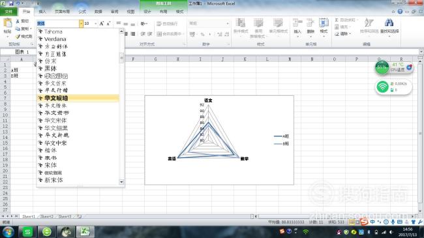
Task: Click the Right Align text icon
Action: pyautogui.click(x=132, y=34)
